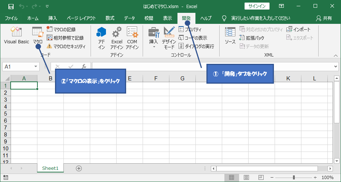Click コードの表示 (View Code)
This screenshot has height=182, width=341.
(192, 38)
